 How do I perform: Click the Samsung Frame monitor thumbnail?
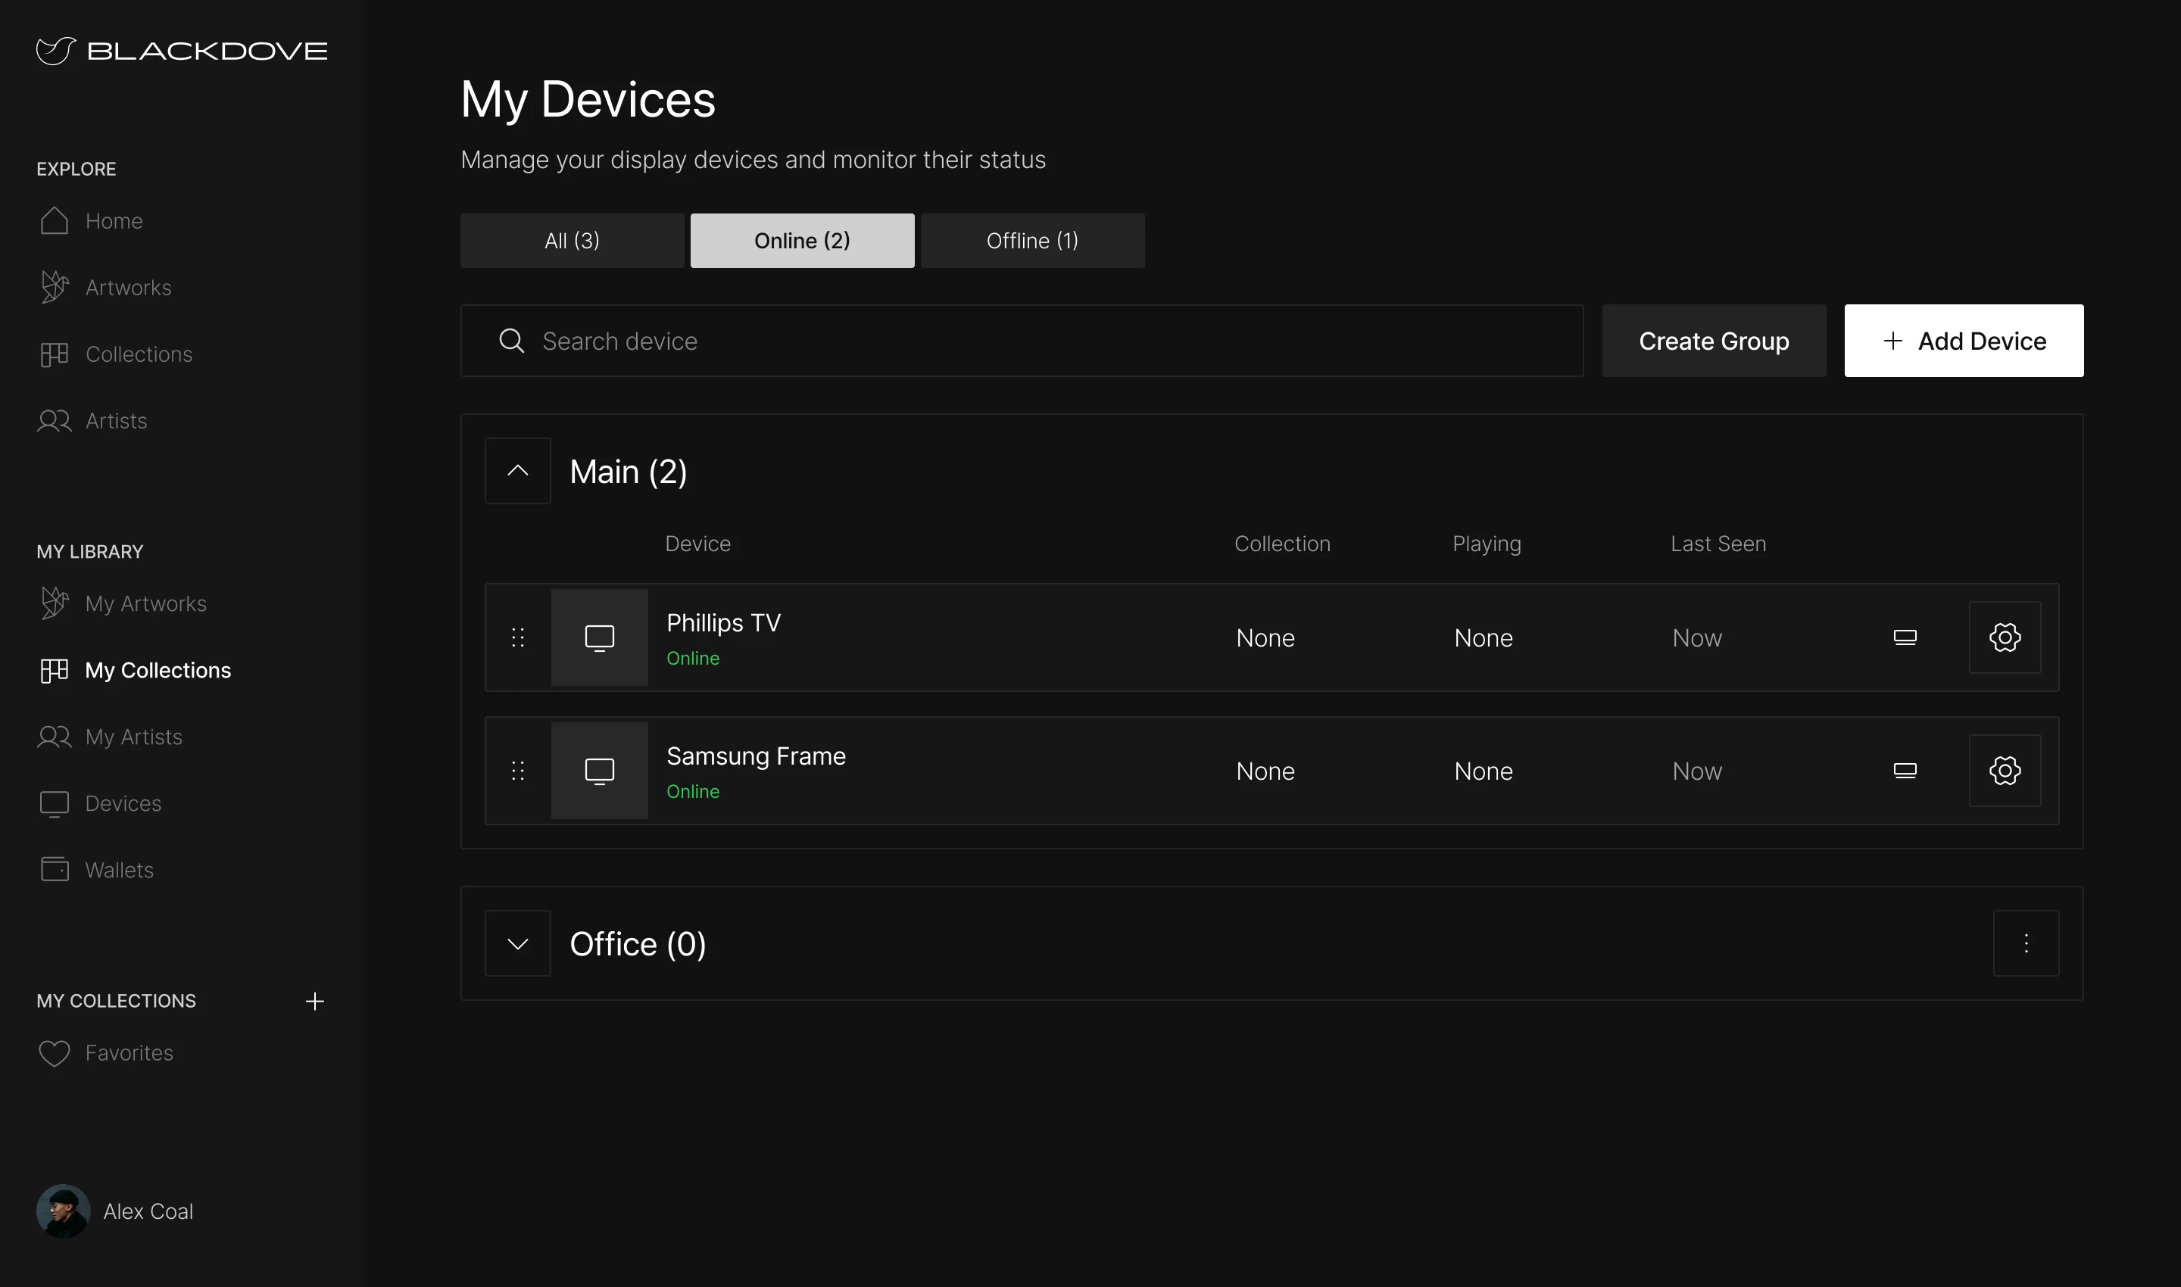(600, 771)
